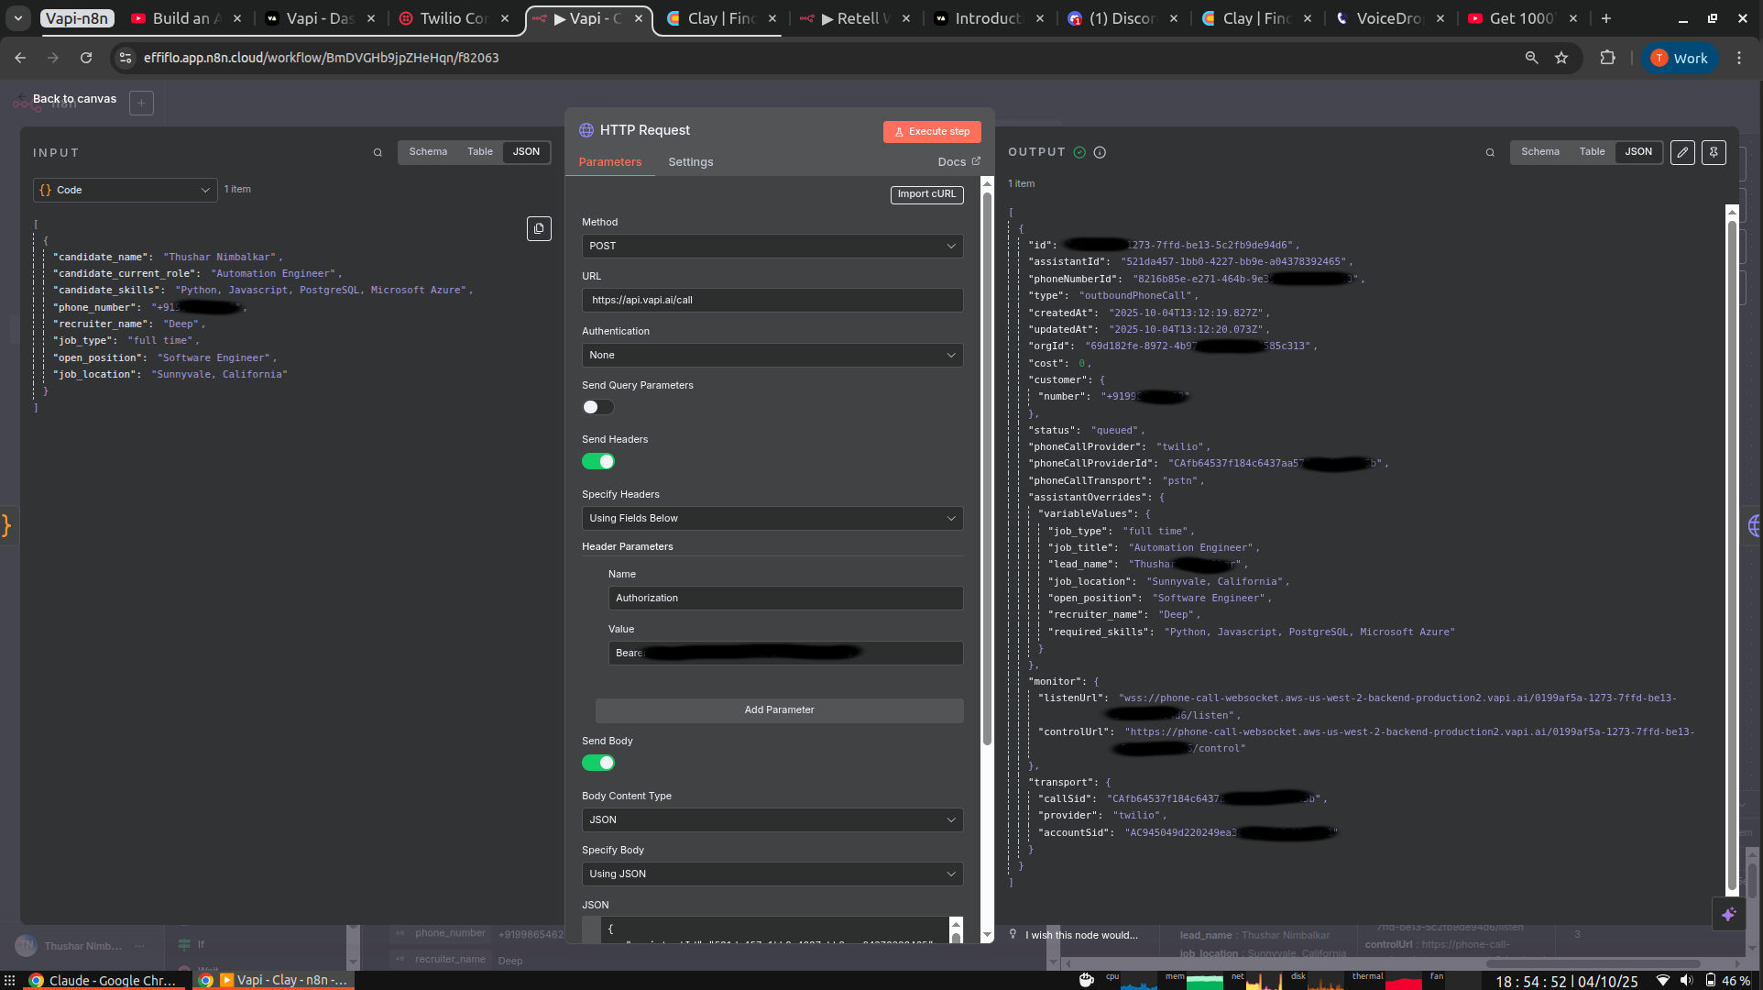Click the search icon in the OUTPUT panel
Screen dimensions: 1763x990
pos(1490,153)
